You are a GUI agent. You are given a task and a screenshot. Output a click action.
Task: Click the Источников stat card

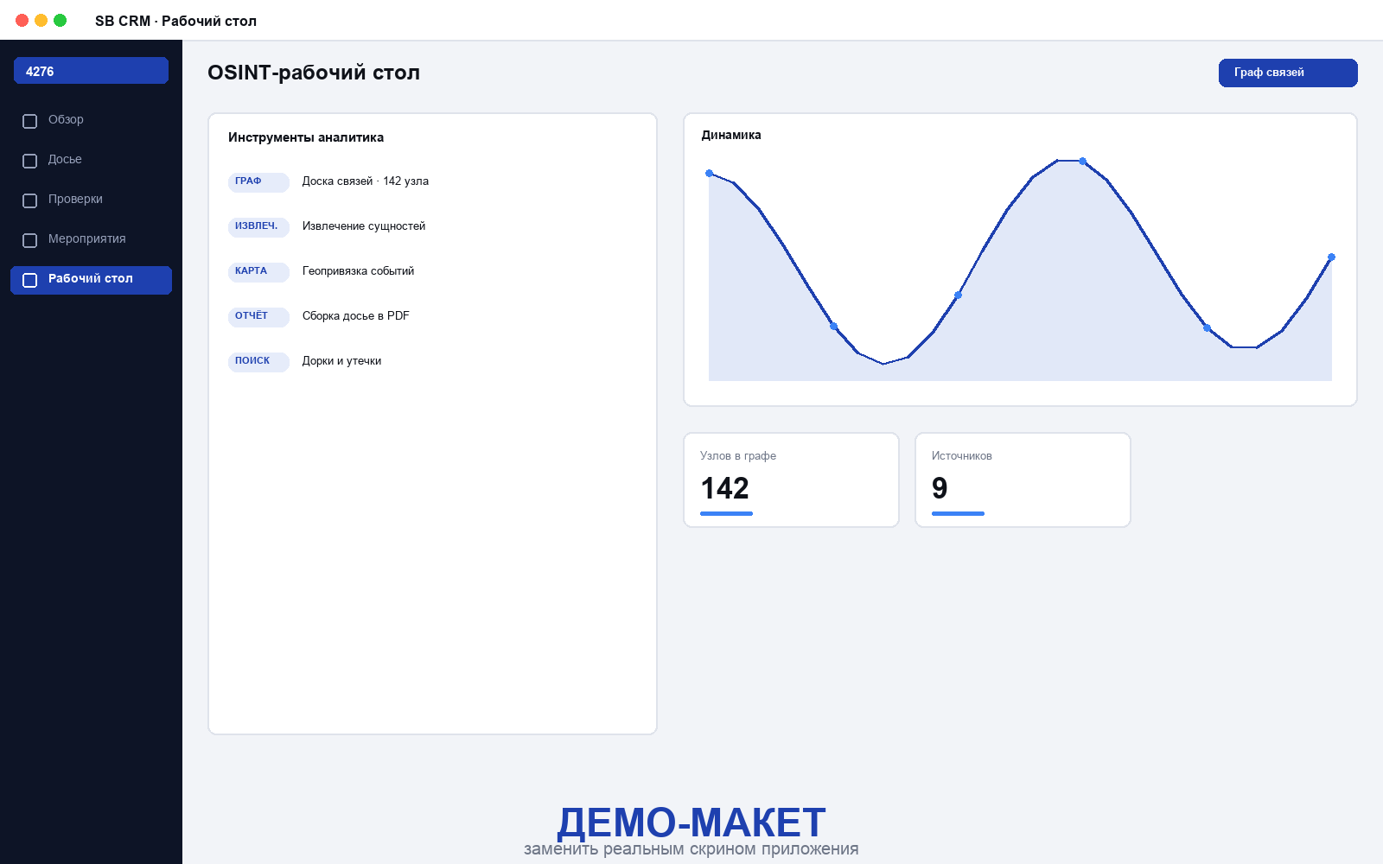(x=1023, y=480)
